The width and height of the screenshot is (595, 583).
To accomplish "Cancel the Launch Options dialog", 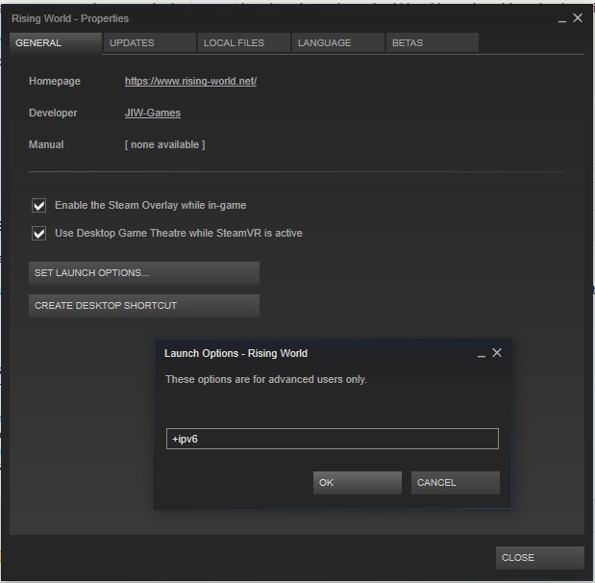I will tap(455, 483).
